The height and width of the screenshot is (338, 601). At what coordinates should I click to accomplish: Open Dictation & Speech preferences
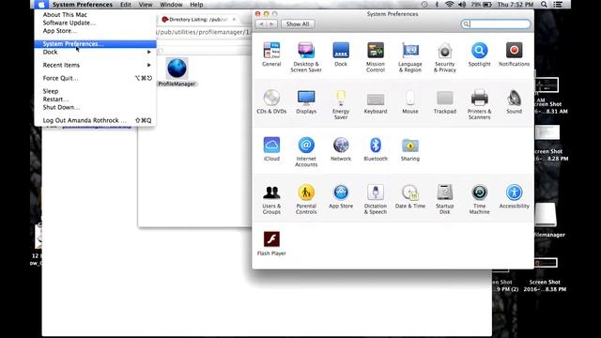point(376,199)
